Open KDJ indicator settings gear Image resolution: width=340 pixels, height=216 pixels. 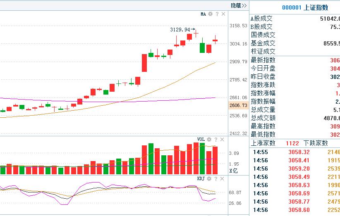(209, 178)
